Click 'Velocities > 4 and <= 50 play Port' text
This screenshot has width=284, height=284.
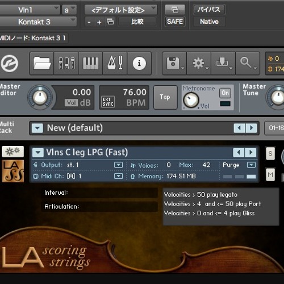(x=212, y=204)
